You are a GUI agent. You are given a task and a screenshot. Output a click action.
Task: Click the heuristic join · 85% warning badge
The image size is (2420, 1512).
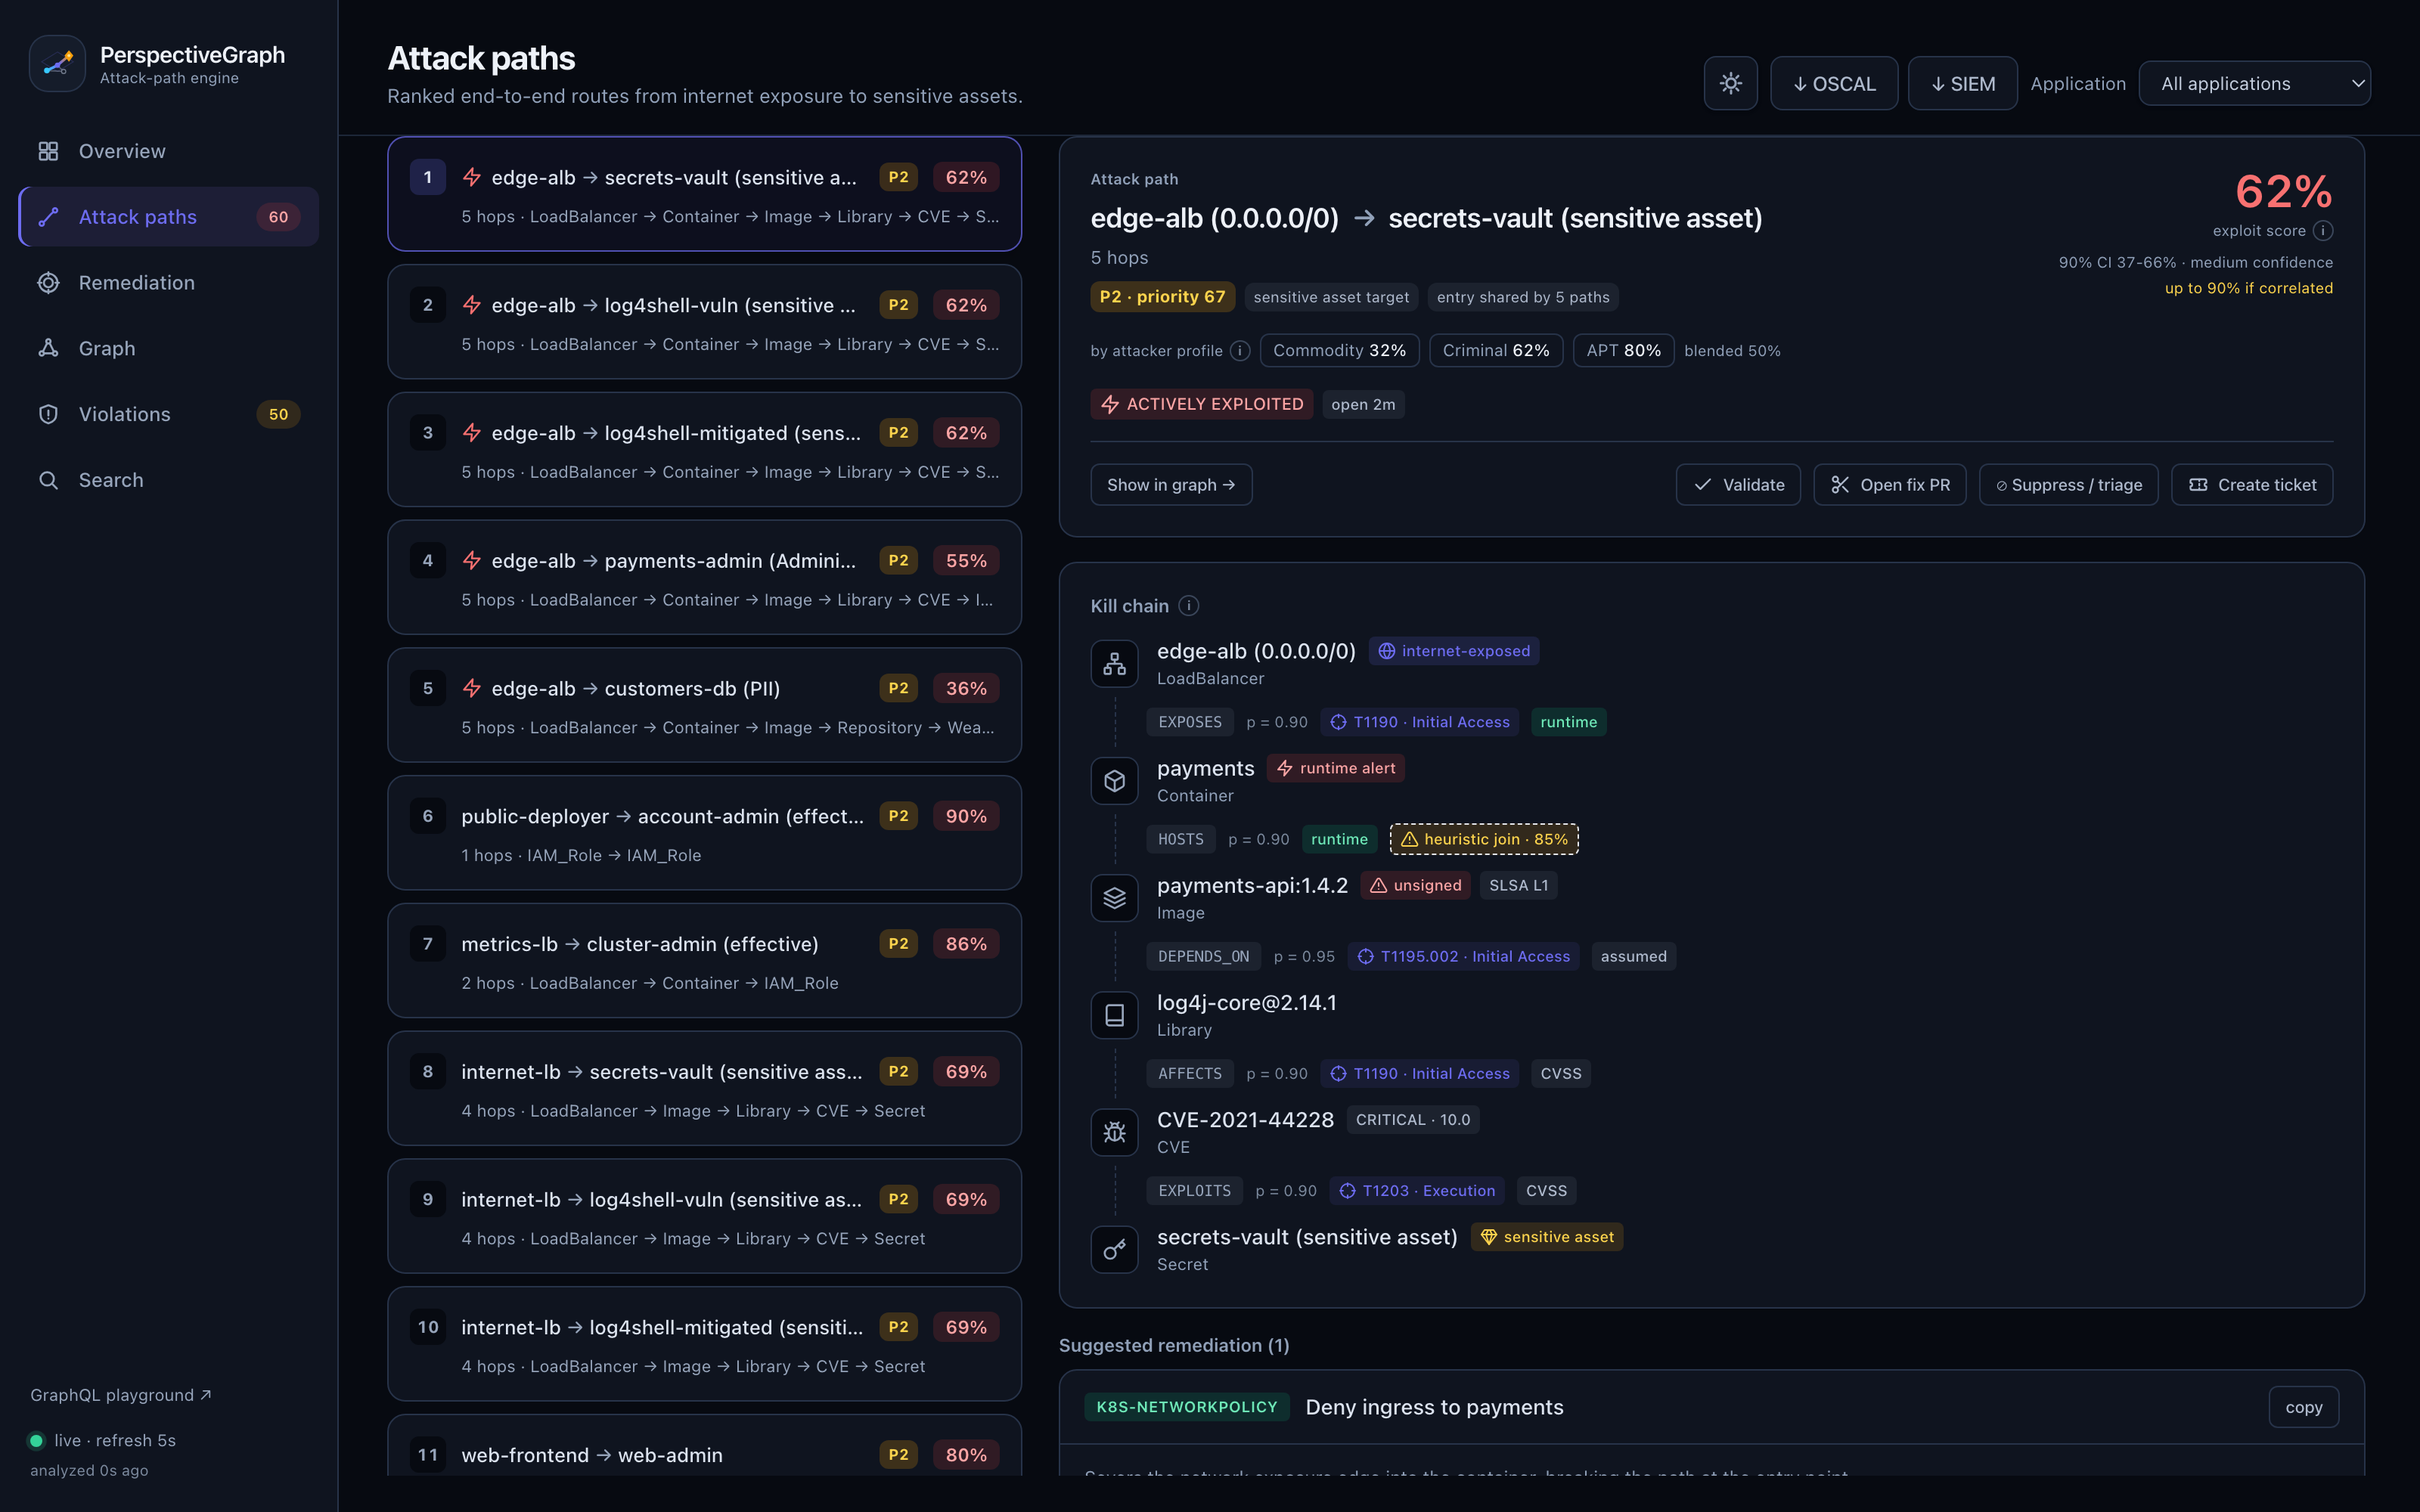click(1484, 839)
